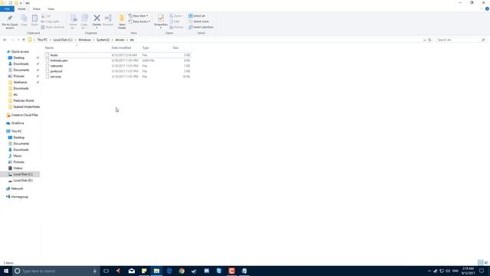Image resolution: width=490 pixels, height=276 pixels.
Task: Click the Properties checkmark icon
Action: [161, 18]
